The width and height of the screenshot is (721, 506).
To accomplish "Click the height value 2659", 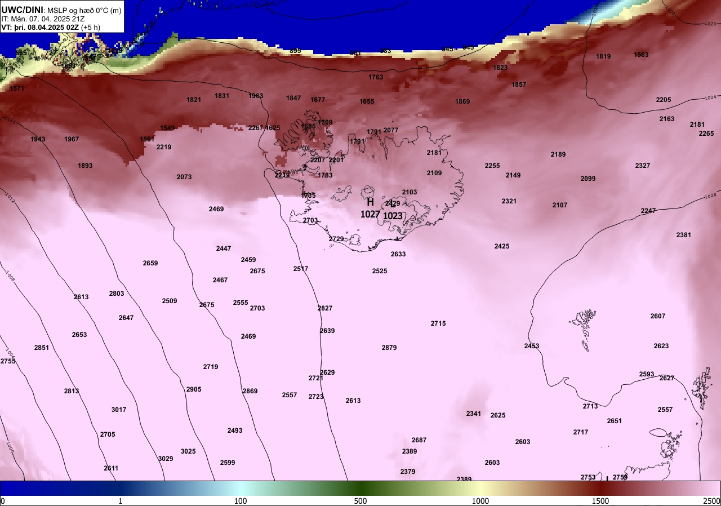I will (x=150, y=263).
